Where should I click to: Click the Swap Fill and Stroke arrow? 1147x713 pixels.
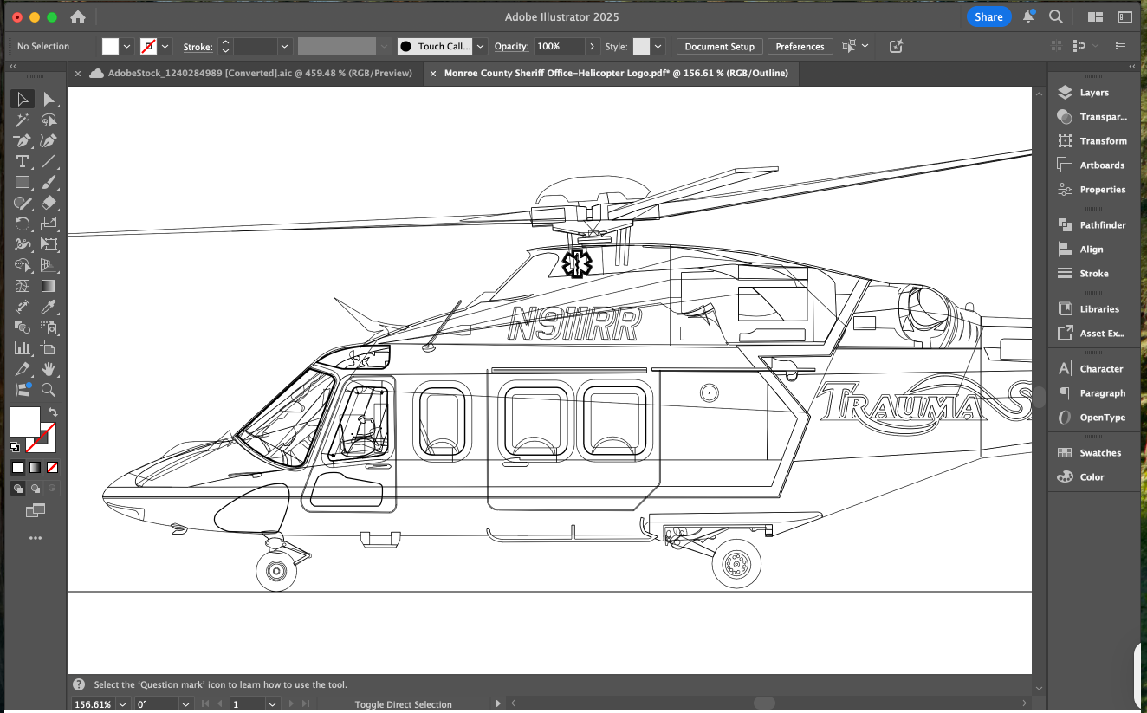(x=53, y=412)
